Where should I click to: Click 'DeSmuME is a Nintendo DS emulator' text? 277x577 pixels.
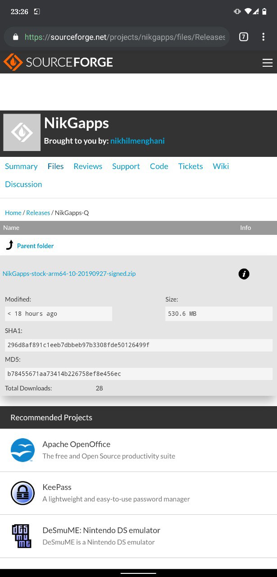click(99, 542)
